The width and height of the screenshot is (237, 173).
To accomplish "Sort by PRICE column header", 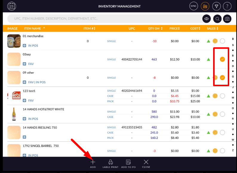I will click(x=175, y=28).
